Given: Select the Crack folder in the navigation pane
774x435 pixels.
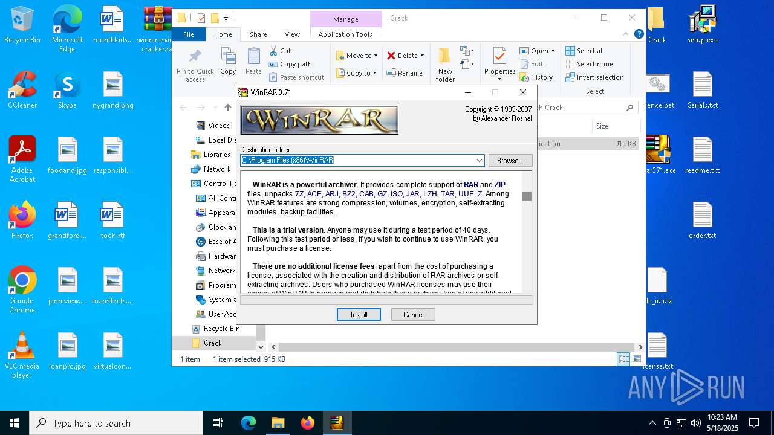Looking at the screenshot, I should click(x=212, y=343).
